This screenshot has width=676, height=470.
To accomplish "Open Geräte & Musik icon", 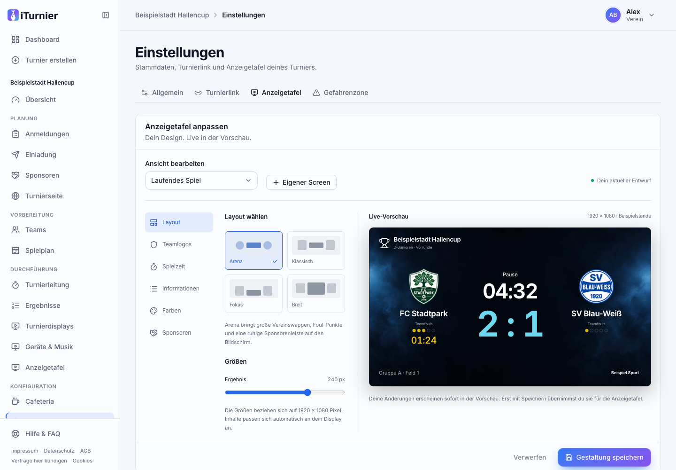I will [15, 347].
